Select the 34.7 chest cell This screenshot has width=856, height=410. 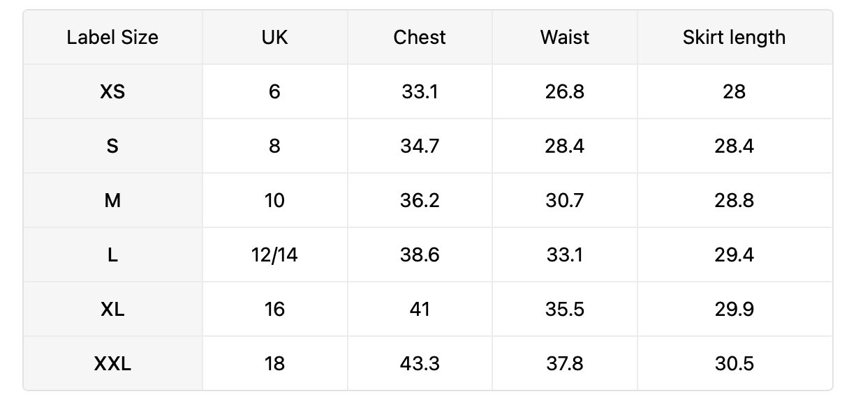420,146
